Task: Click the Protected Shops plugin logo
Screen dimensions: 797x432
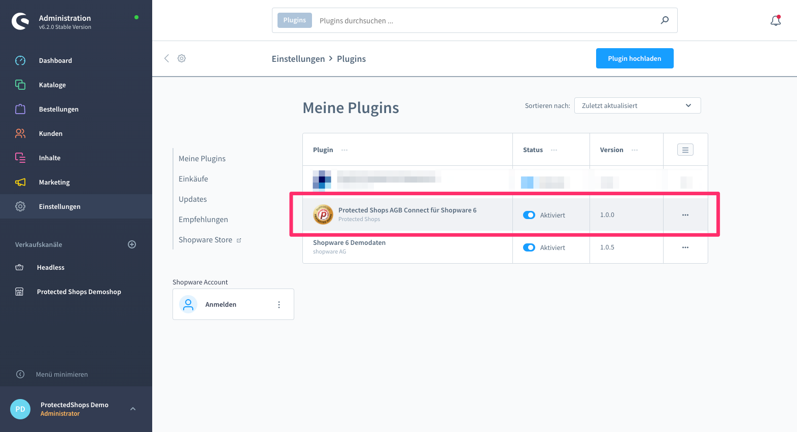Action: (x=323, y=214)
